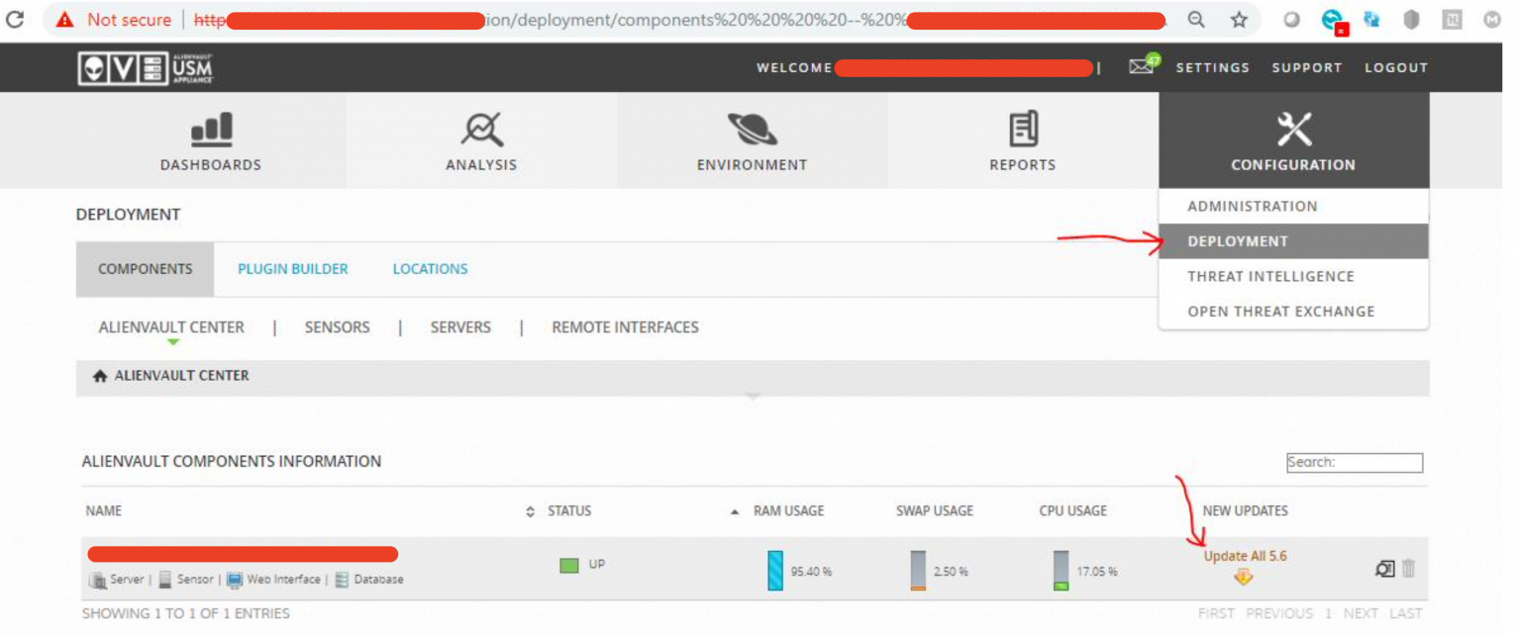Bookmark page with the star icon
This screenshot has height=636, width=1521.
click(1239, 20)
